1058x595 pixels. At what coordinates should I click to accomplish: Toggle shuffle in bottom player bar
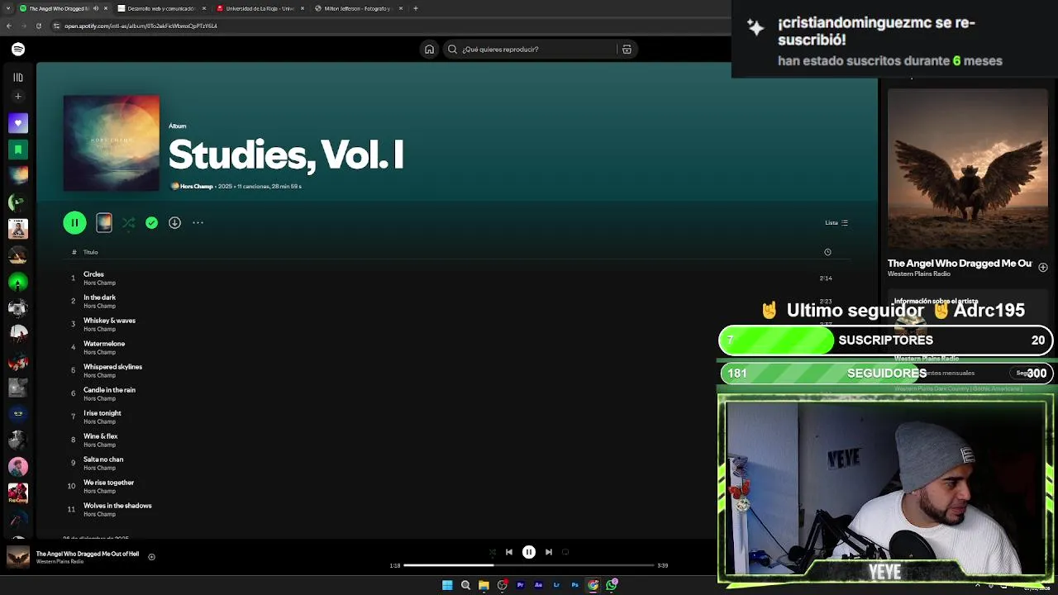point(492,552)
